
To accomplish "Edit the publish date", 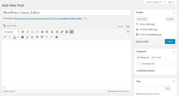I will 160,35.
